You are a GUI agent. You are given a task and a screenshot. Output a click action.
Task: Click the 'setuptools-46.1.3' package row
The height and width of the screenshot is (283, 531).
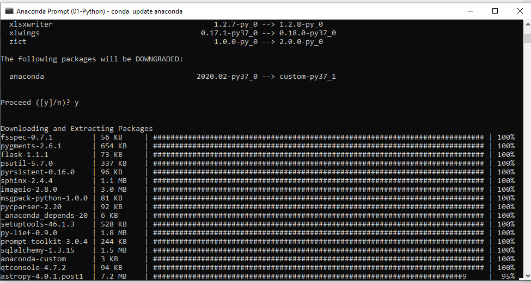[x=258, y=224]
